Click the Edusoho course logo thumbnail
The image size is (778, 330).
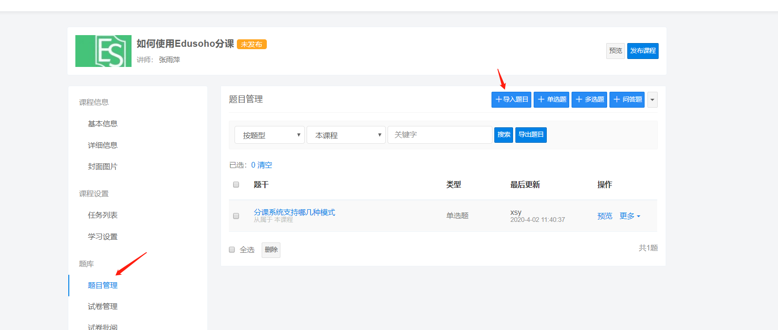[103, 51]
